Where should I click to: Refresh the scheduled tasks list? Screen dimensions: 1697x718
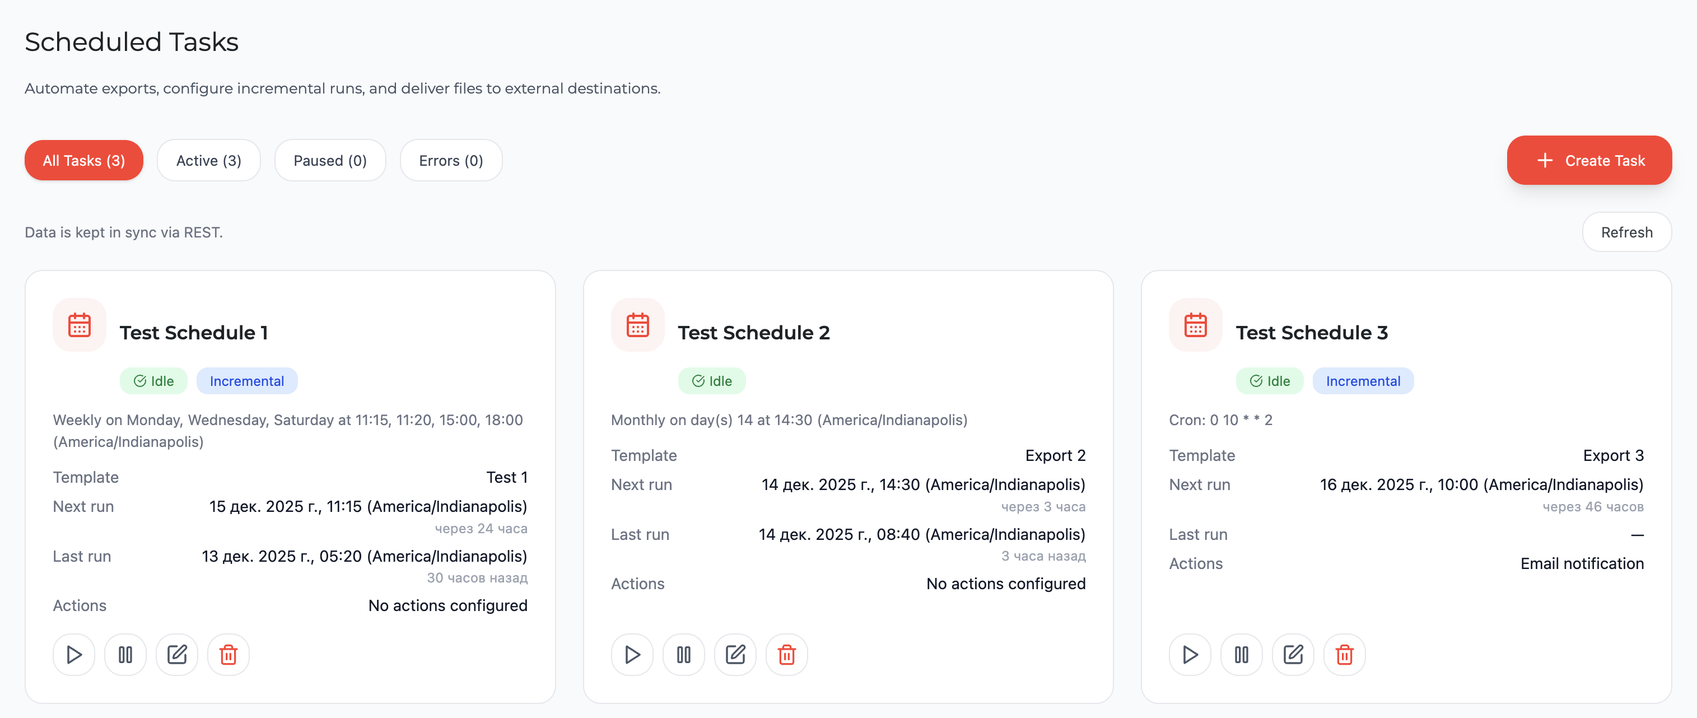[x=1626, y=232]
